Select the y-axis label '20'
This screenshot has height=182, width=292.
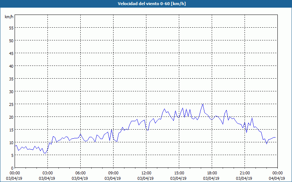(11, 117)
